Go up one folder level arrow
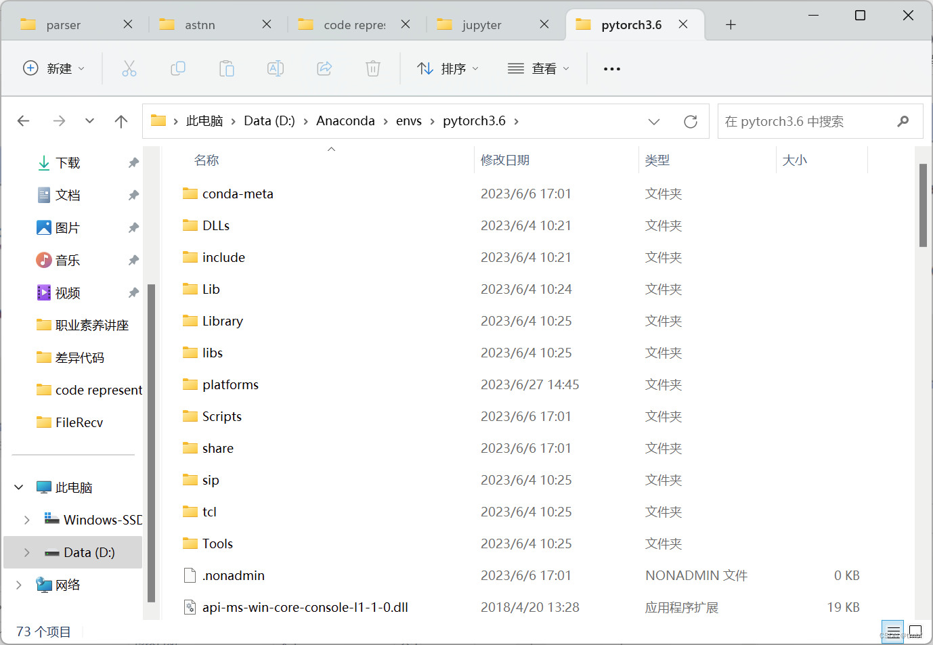This screenshot has height=645, width=933. (x=121, y=121)
